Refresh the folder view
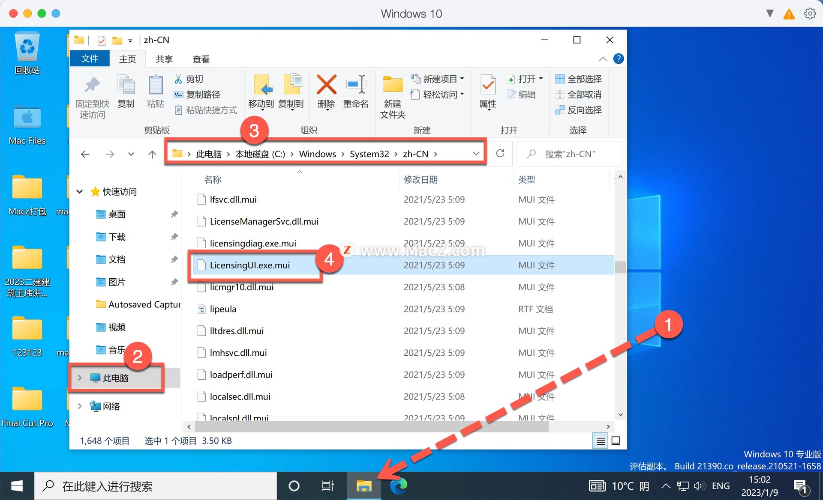823x500 pixels. tap(500, 154)
